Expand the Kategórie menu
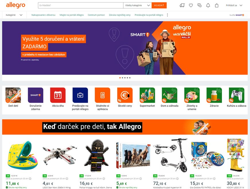This screenshot has height=189, width=250. (x=14, y=15)
